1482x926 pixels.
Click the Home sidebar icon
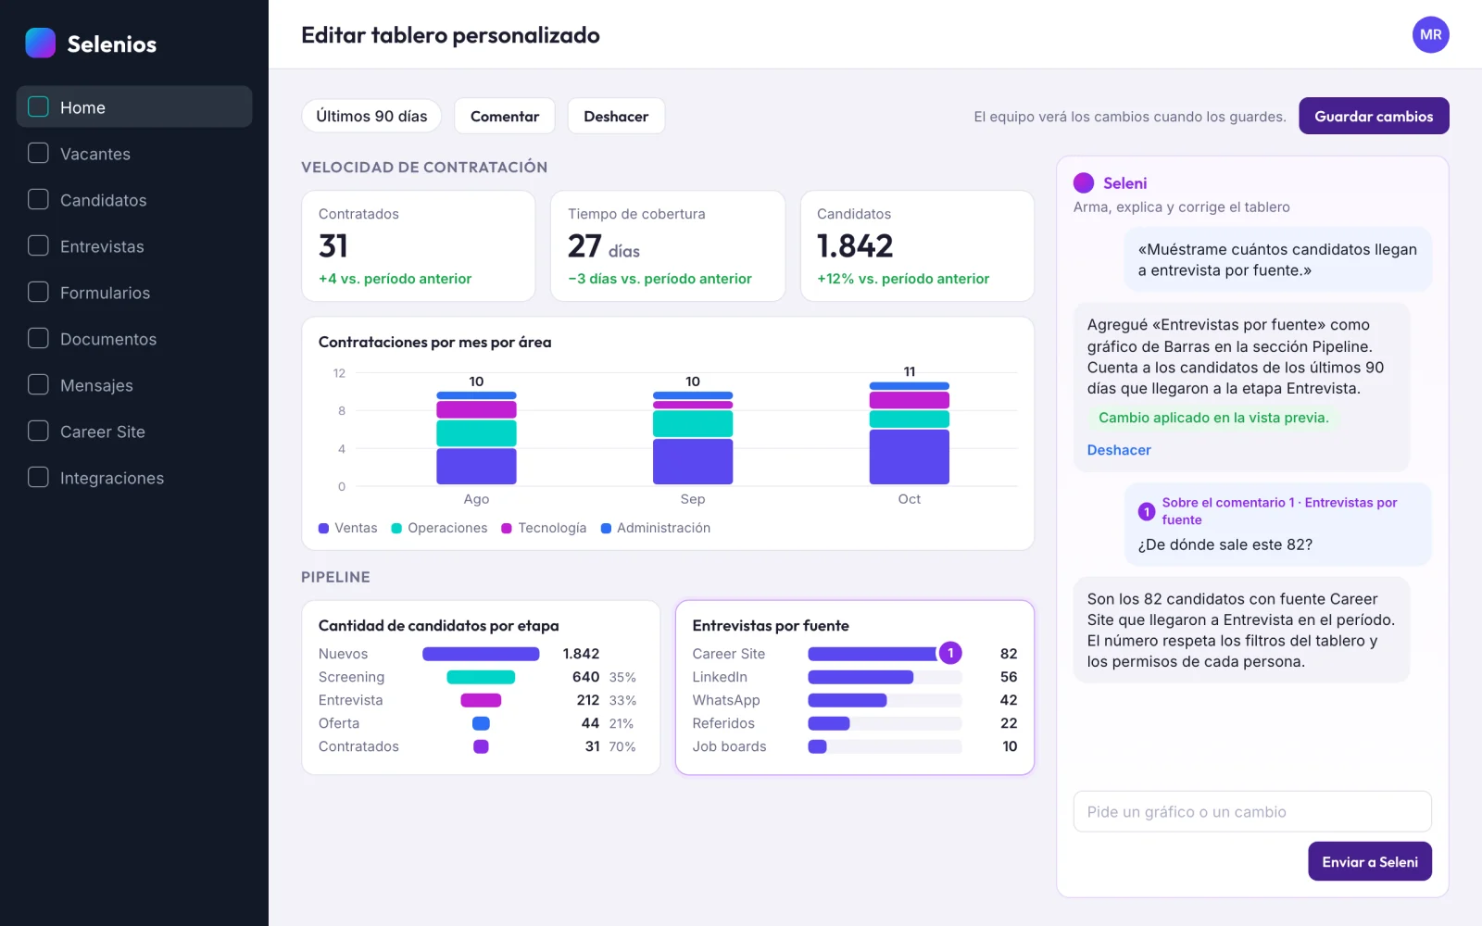(x=38, y=106)
